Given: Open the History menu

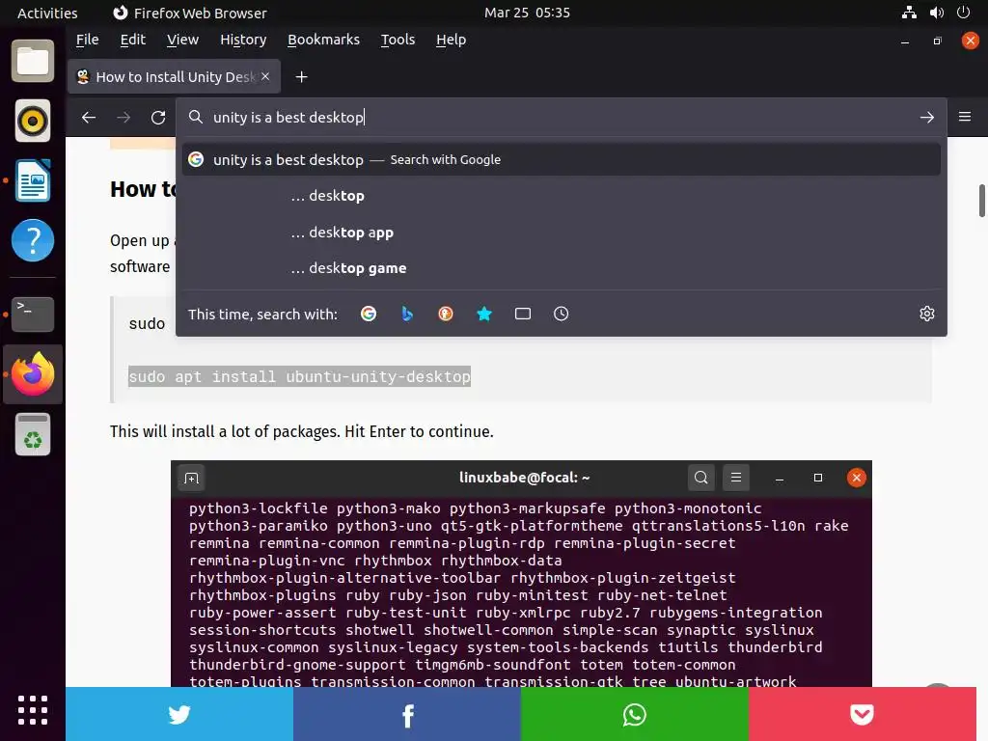Looking at the screenshot, I should tap(243, 40).
